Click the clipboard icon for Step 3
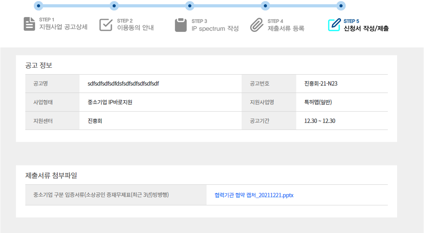 tap(180, 25)
